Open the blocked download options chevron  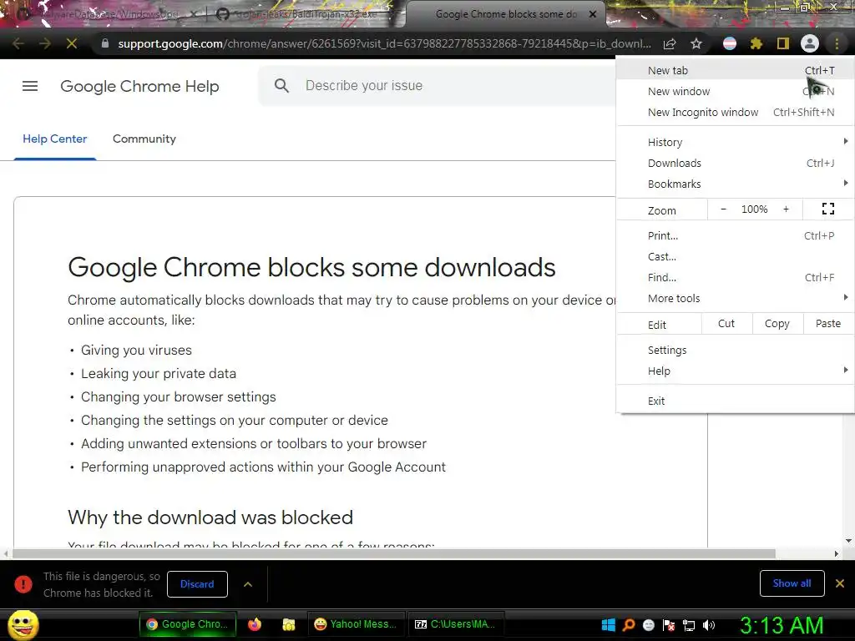[x=247, y=584]
